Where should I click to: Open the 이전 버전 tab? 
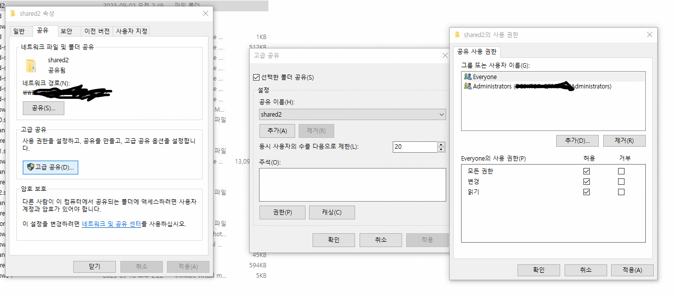(x=97, y=31)
